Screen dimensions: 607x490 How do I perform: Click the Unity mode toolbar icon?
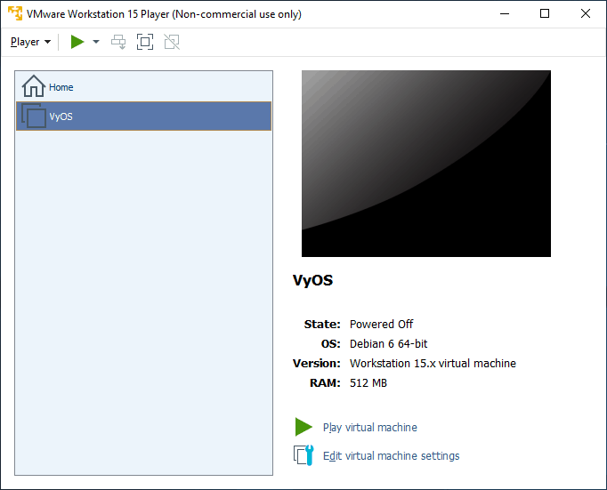pyautogui.click(x=172, y=42)
